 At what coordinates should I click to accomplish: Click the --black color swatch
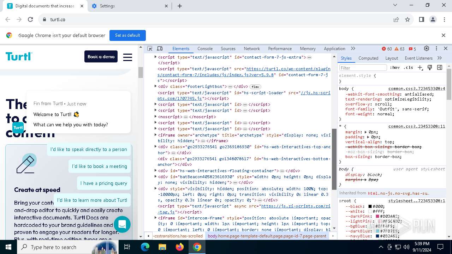coord(370,206)
